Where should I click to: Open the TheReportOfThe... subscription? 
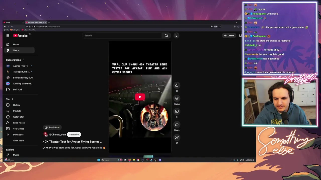click(19, 72)
